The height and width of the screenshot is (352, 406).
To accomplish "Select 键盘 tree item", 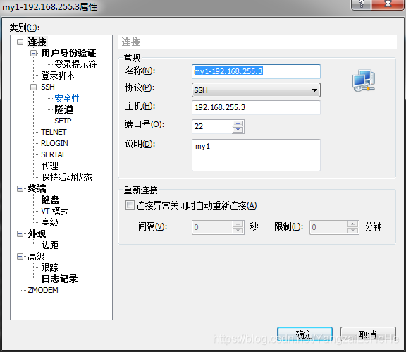I will click(50, 200).
